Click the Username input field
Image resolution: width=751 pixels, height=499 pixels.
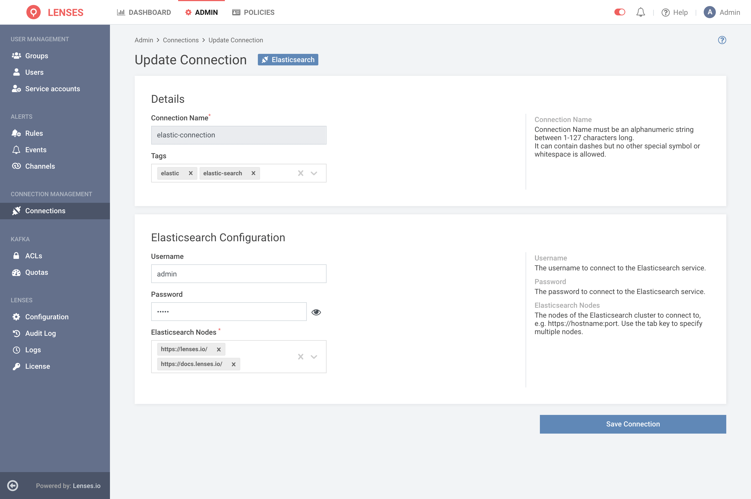point(239,274)
